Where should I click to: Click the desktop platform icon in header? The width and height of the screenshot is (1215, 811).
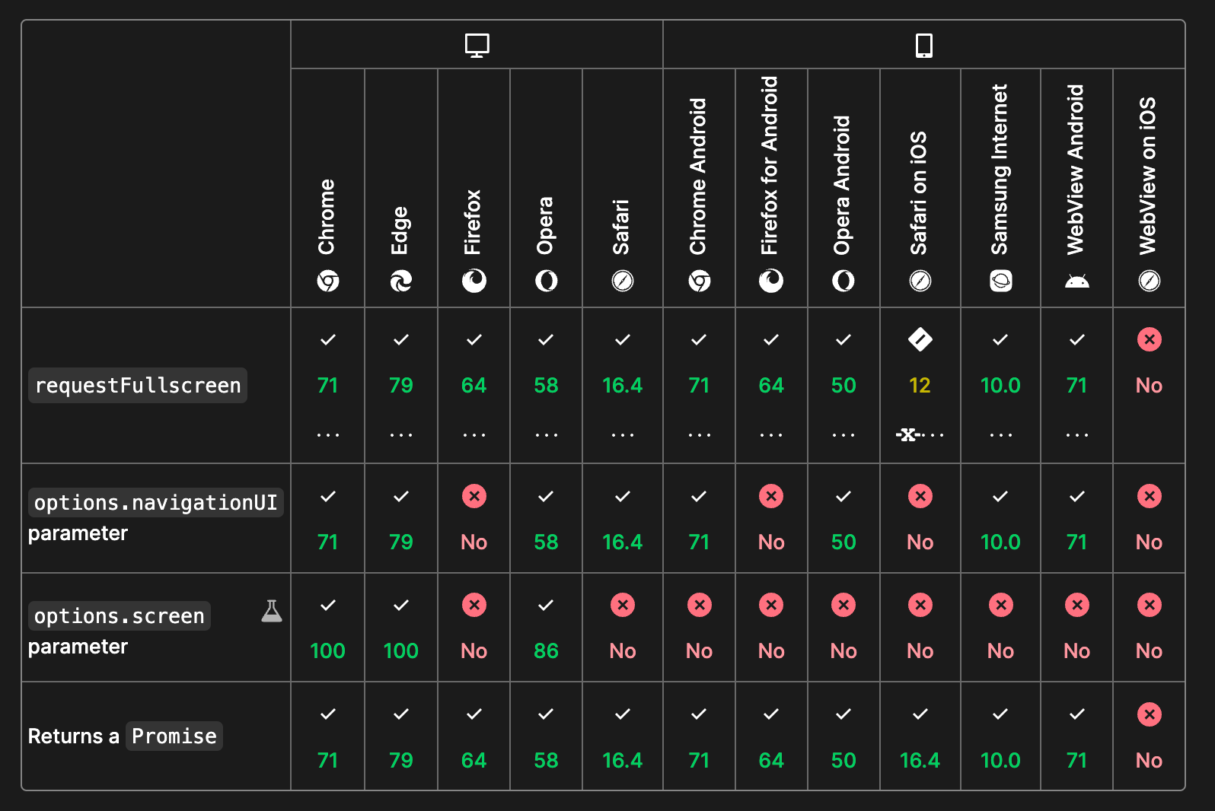pos(477,46)
